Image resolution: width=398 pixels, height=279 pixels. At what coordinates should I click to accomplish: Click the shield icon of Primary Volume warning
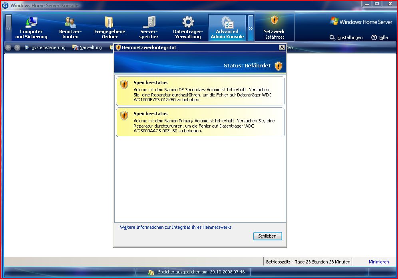(124, 116)
